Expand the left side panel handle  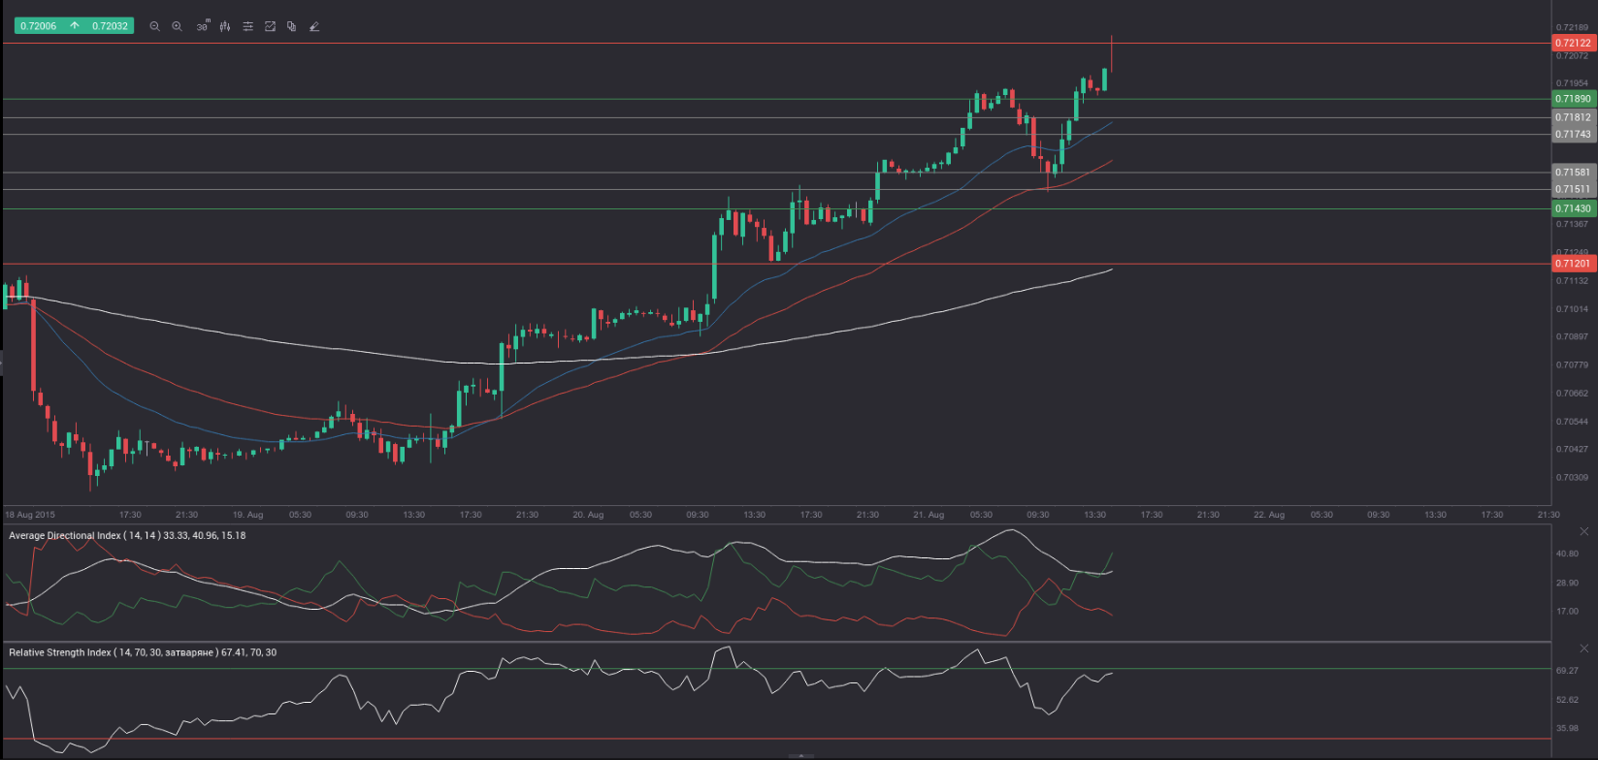point(2,364)
